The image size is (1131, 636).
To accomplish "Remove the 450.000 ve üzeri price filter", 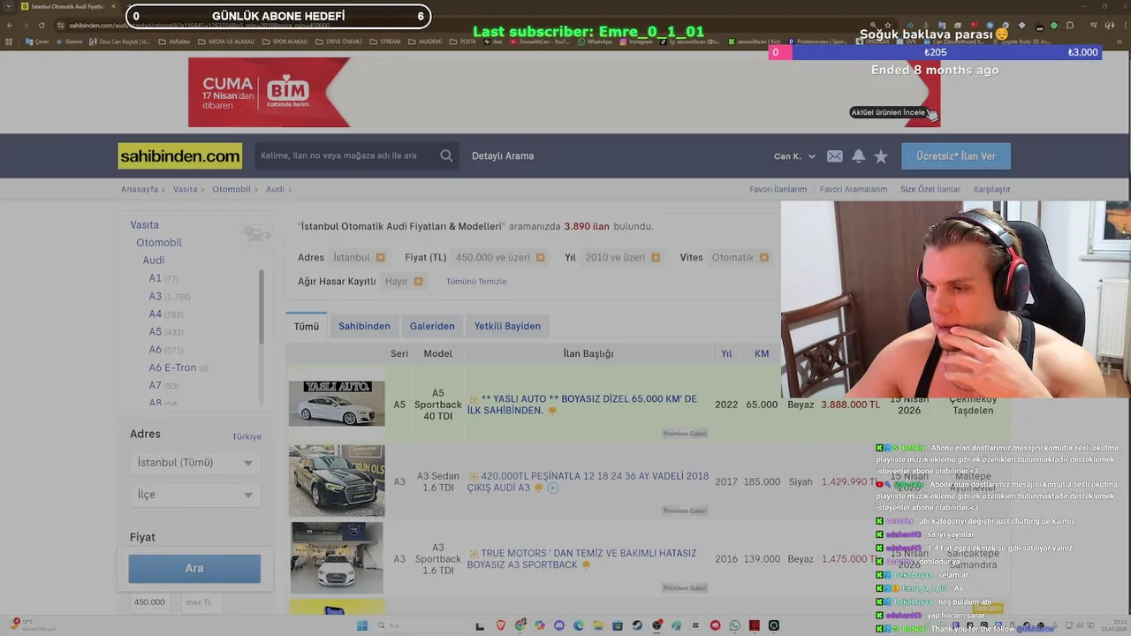I will click(x=540, y=257).
